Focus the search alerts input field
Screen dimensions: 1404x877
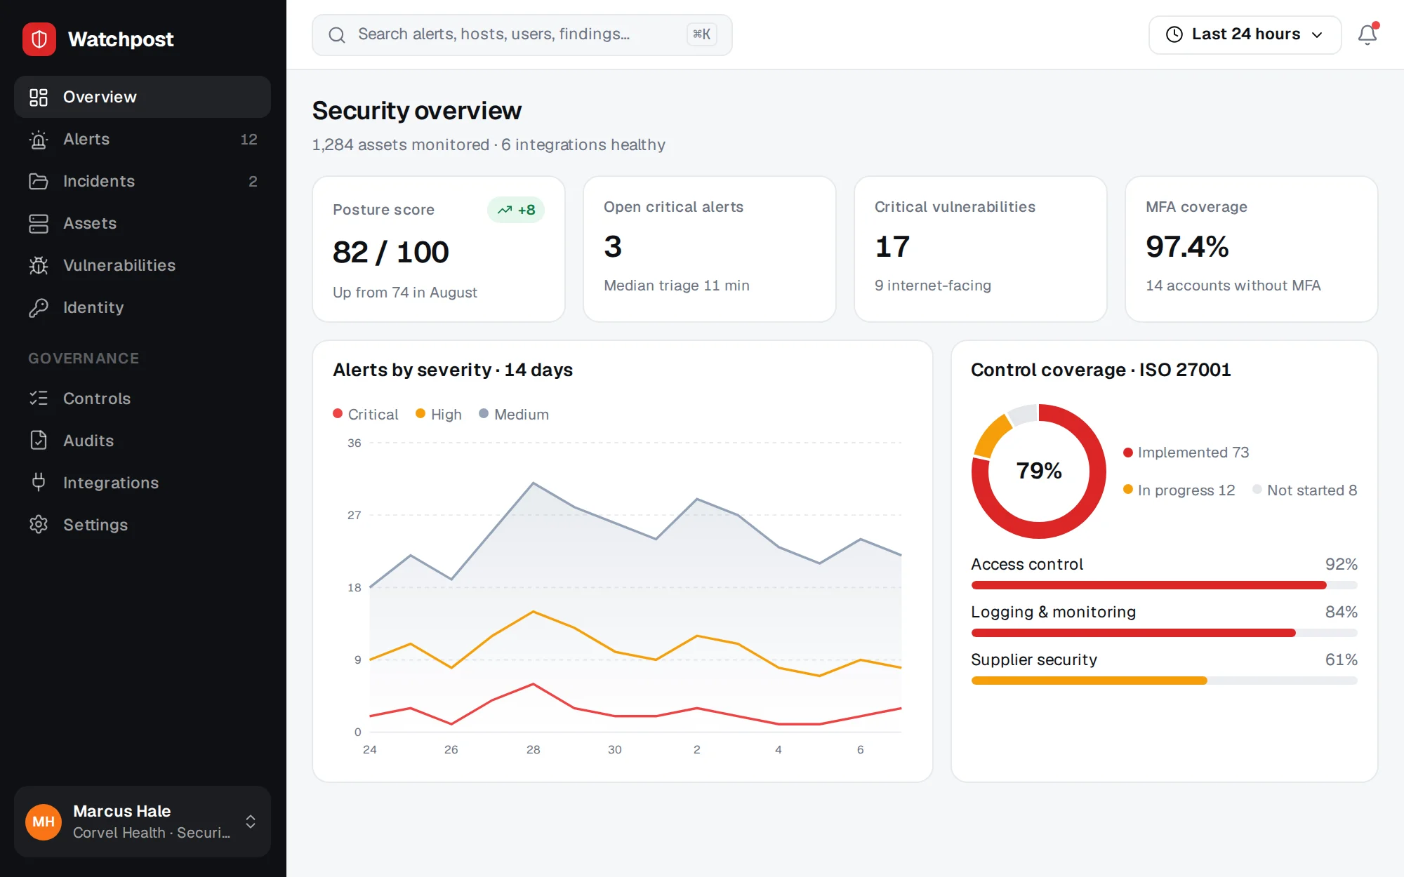point(522,34)
